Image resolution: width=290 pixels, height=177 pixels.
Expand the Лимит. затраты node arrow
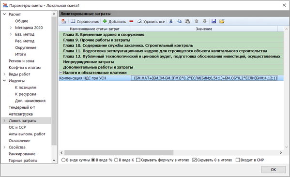pos(5,120)
